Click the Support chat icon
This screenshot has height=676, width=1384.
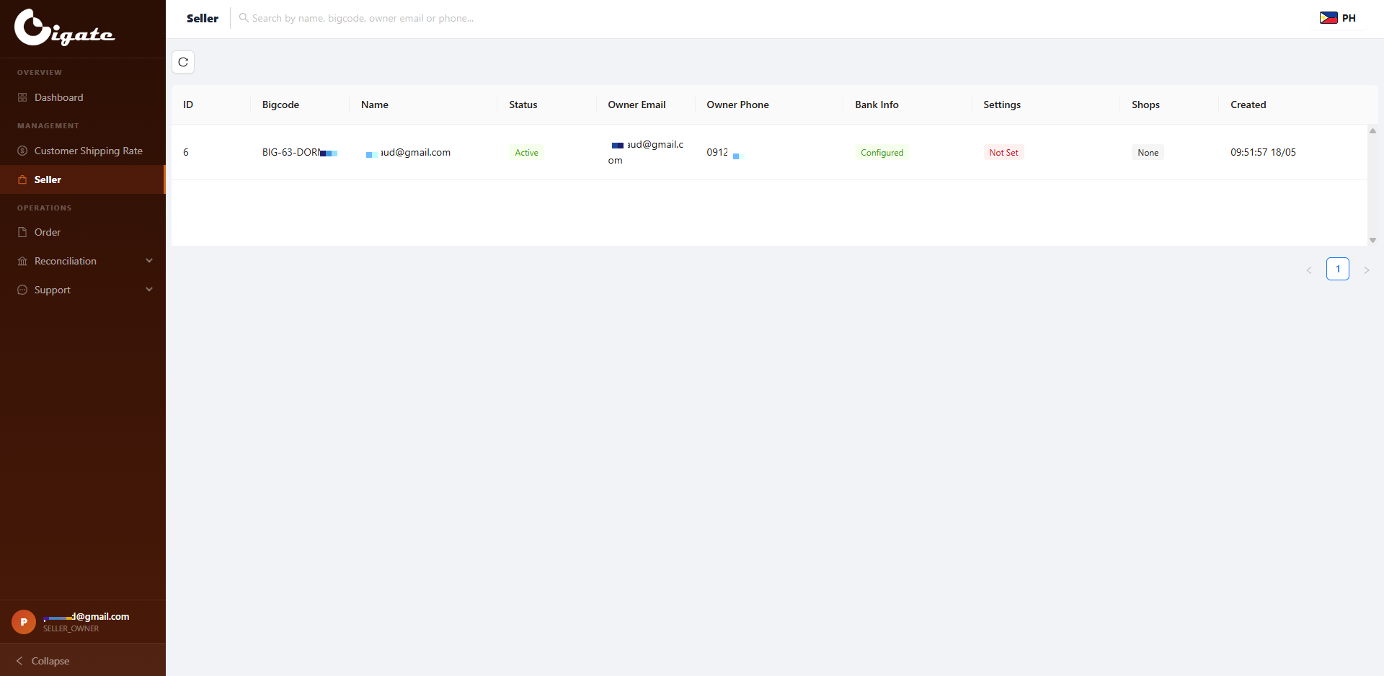click(x=22, y=290)
